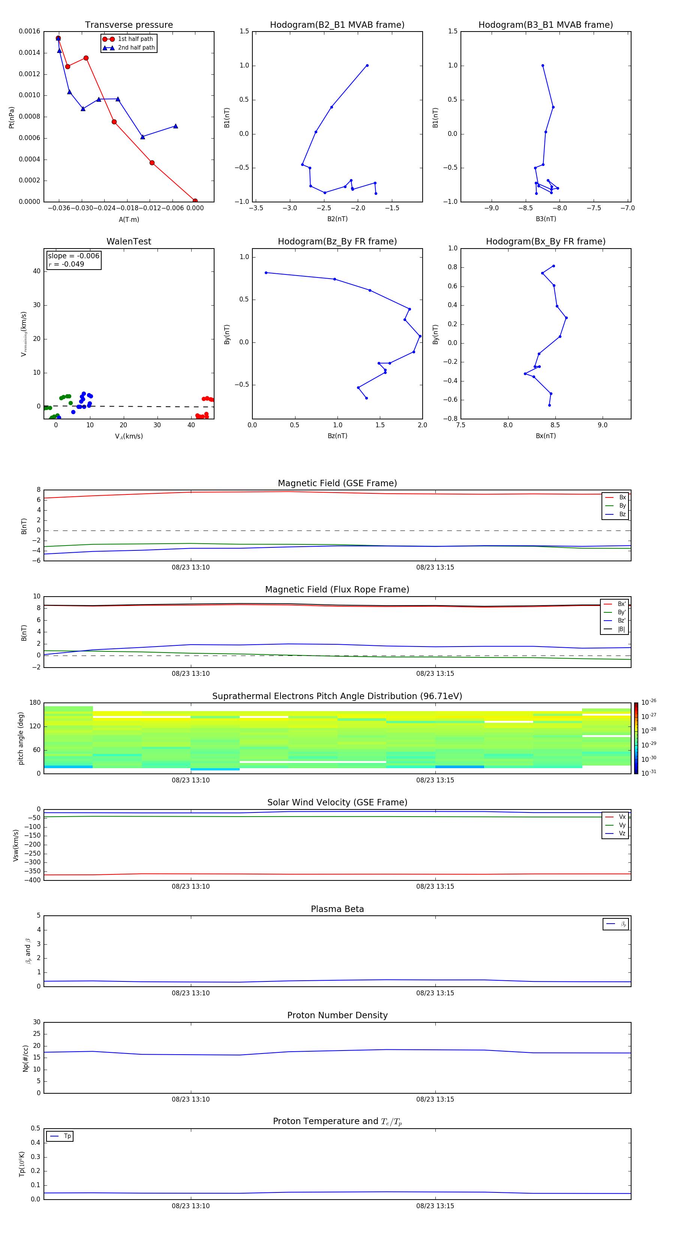The width and height of the screenshot is (675, 1239).
Task: Click the 'VA(km/s)' x-axis label
Action: [x=129, y=436]
